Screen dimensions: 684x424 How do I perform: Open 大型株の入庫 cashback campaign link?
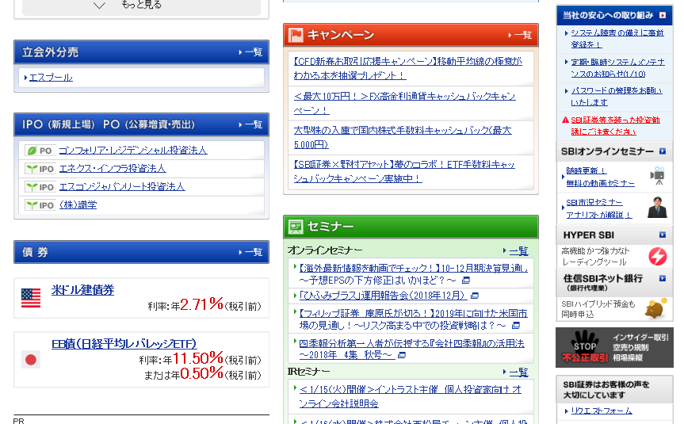403,137
